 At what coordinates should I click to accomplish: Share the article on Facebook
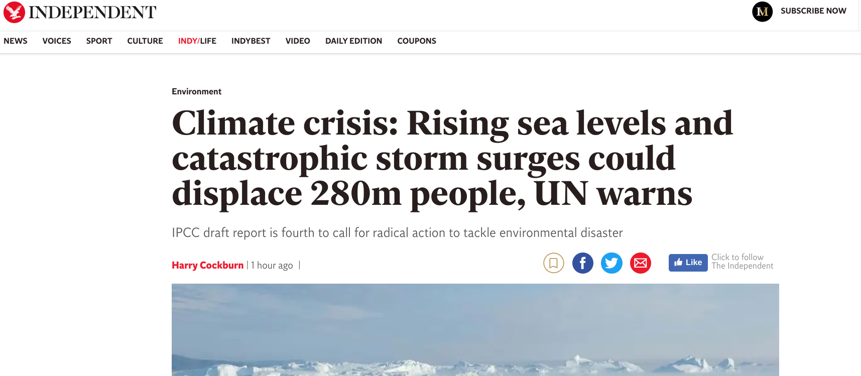(583, 263)
